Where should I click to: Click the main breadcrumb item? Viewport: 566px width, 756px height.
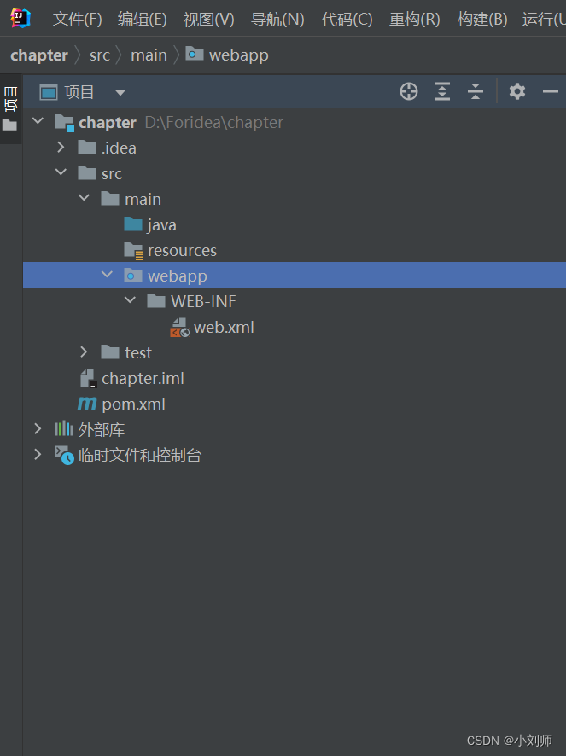coord(149,55)
